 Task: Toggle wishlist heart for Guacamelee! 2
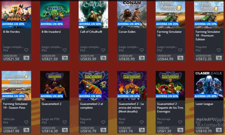(65, 122)
